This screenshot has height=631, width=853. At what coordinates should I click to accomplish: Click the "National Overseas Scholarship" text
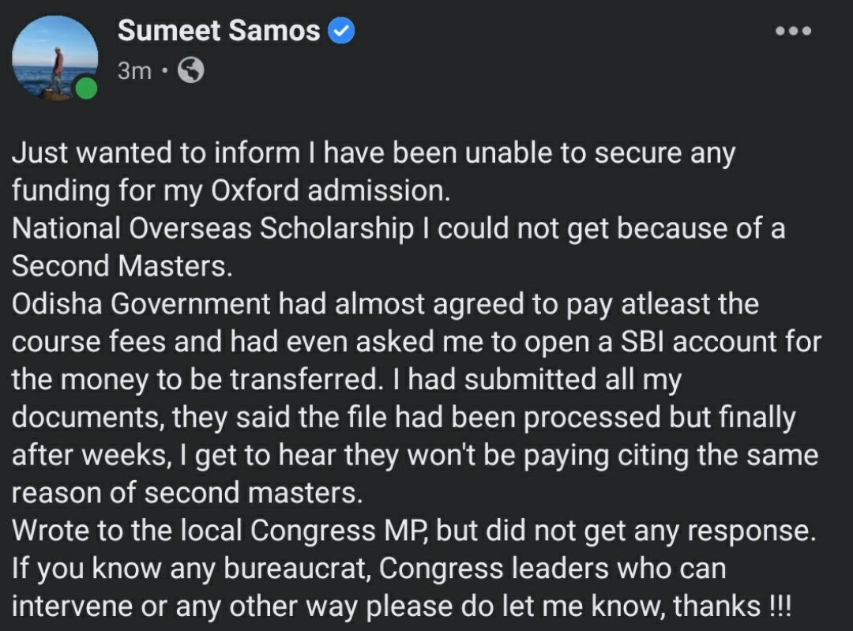tap(212, 228)
